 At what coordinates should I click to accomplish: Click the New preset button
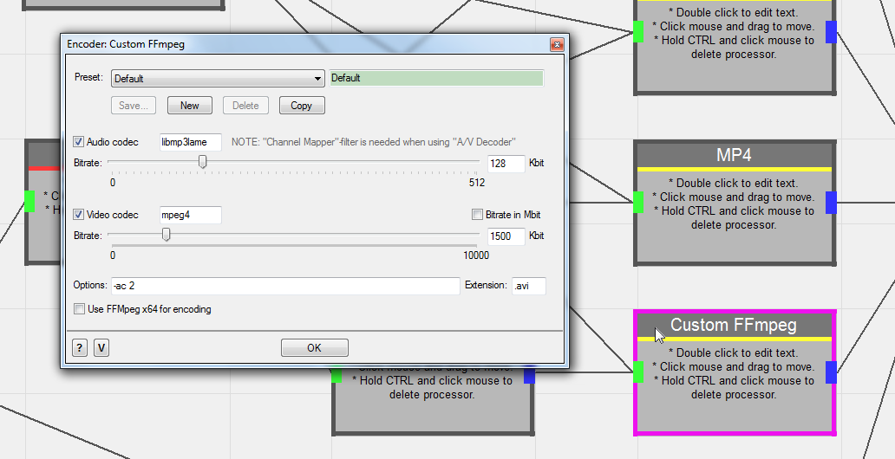tap(190, 106)
